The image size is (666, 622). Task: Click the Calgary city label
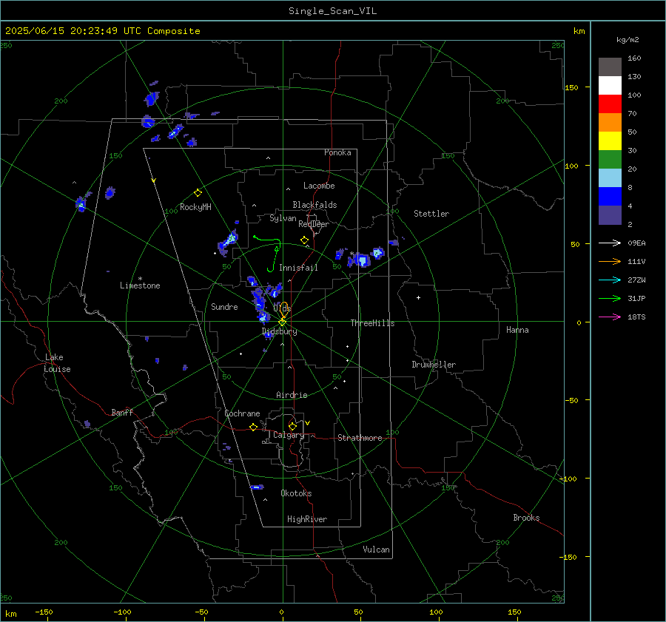click(289, 435)
